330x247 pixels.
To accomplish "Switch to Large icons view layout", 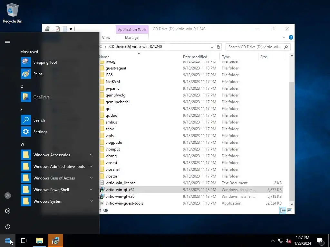I will pyautogui.click(x=290, y=210).
